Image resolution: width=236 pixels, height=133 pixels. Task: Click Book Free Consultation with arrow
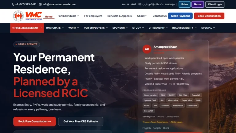pos(35,121)
